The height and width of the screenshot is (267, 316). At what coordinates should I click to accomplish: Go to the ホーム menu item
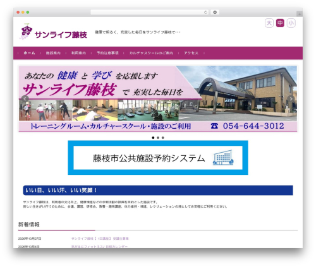tap(29, 53)
